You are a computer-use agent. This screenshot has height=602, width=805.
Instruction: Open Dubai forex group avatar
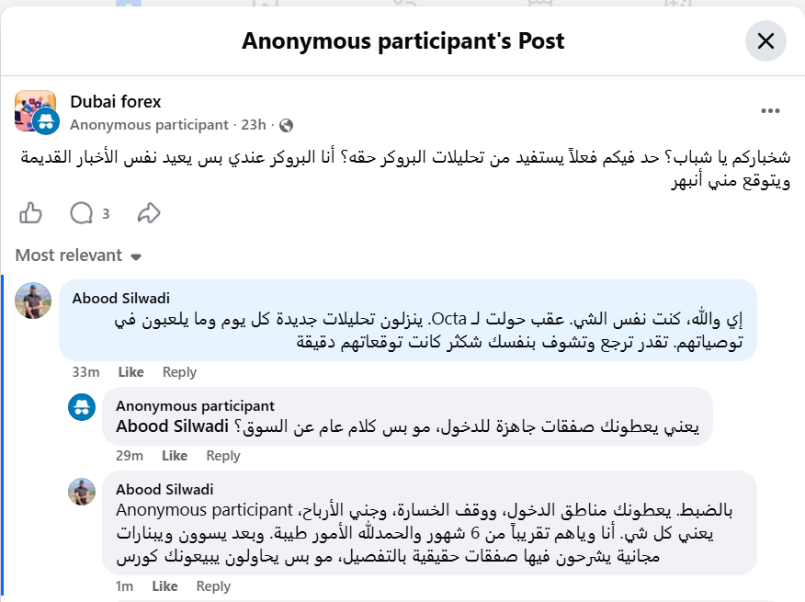point(36,111)
